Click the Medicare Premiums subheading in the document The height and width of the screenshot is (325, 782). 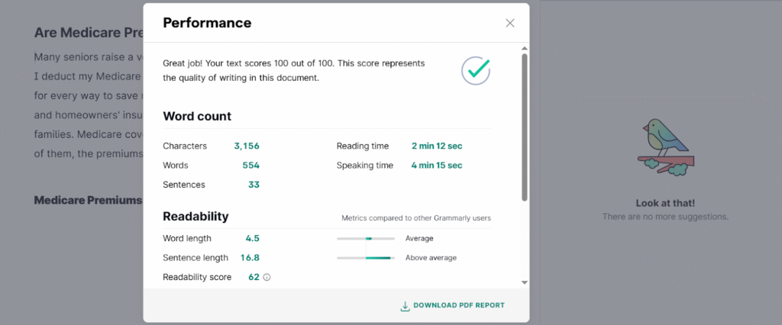tap(89, 201)
